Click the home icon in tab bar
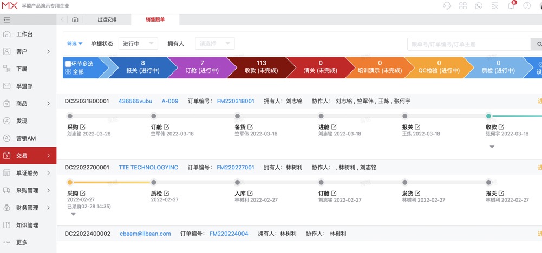 [75, 20]
